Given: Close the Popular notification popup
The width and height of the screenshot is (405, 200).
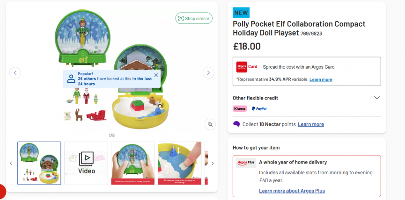Looking at the screenshot, I should [x=156, y=75].
